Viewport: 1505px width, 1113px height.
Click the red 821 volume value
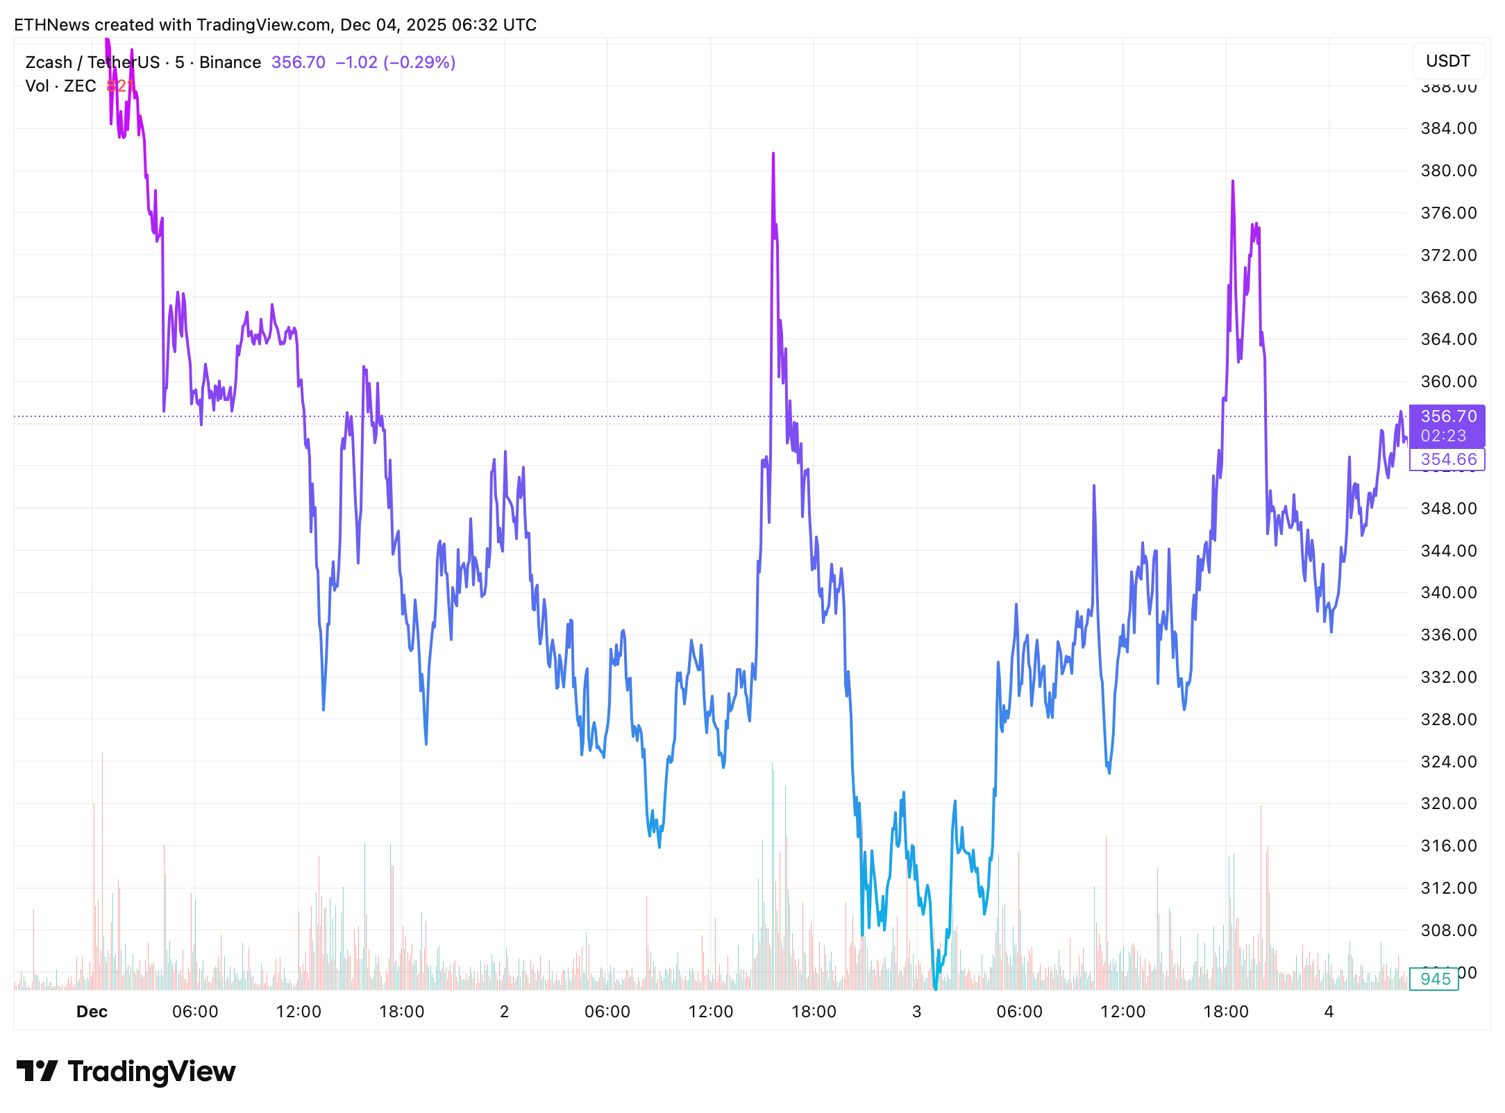click(120, 86)
